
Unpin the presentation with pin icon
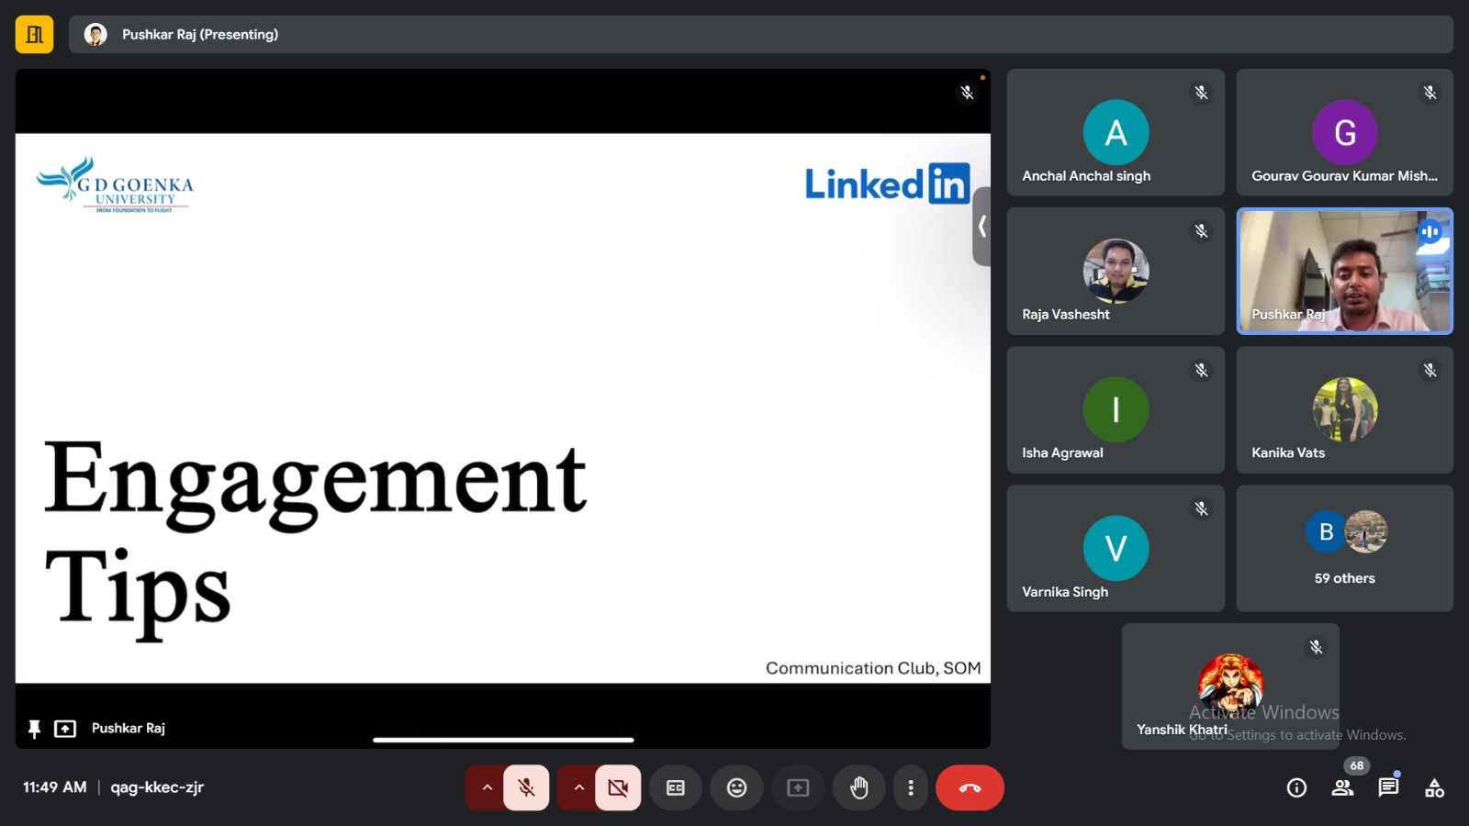pos(35,729)
